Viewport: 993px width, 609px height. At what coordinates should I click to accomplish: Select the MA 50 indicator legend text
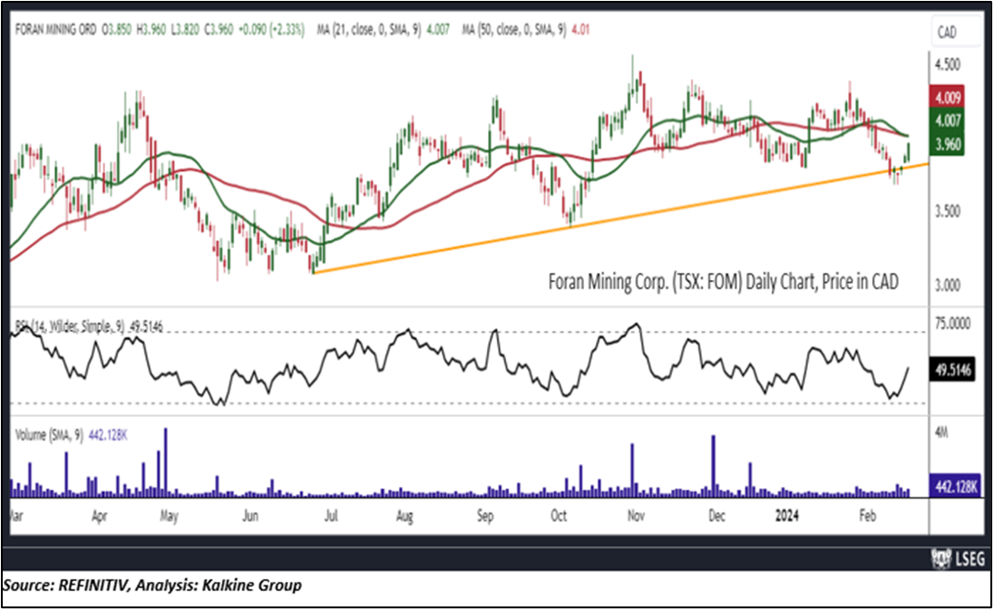(526, 29)
